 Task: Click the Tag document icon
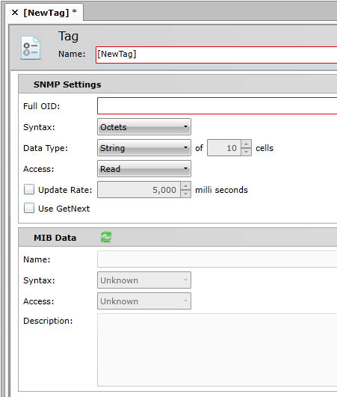tap(31, 48)
